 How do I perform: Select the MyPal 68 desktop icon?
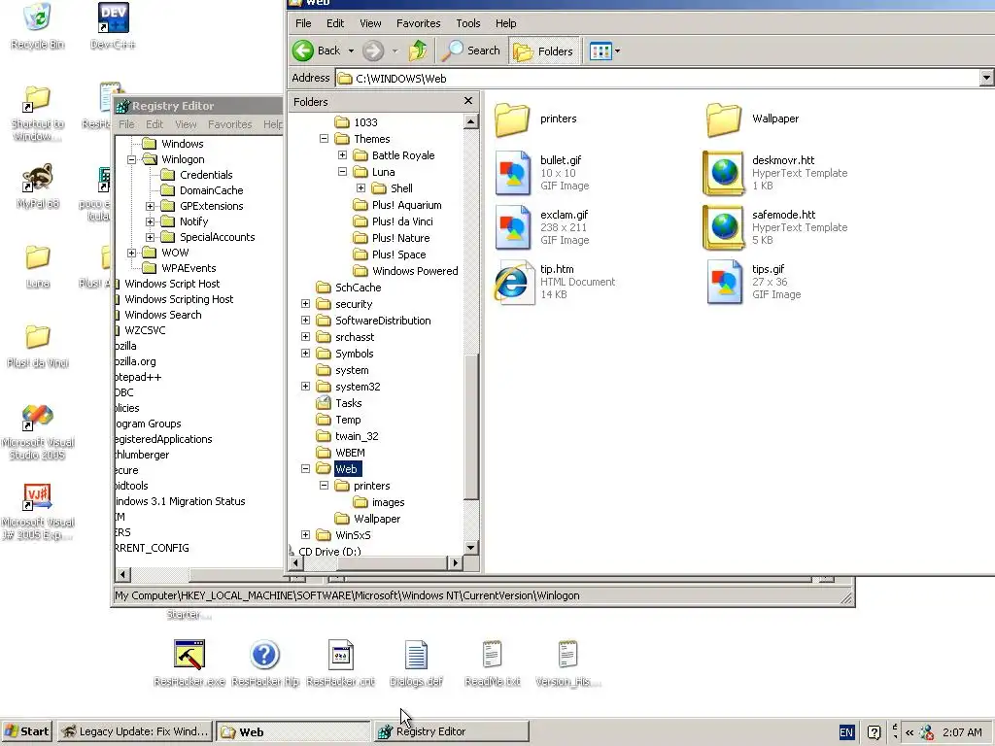[38, 186]
